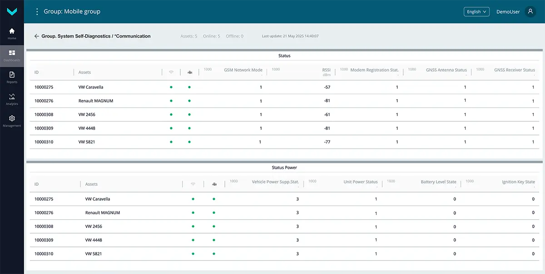
Task: Open the Management settings
Action: point(12,121)
